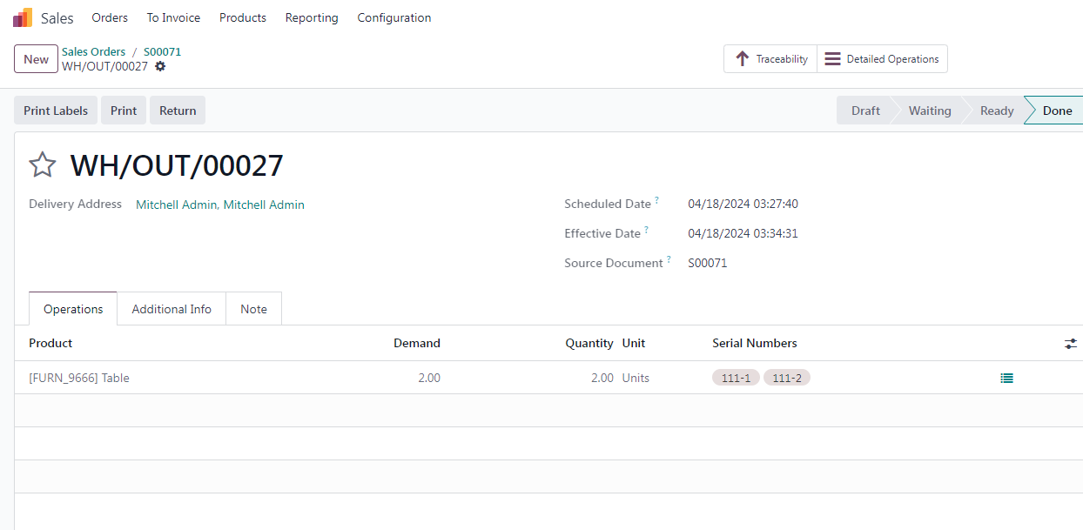Open the gear settings next to WH/OUT/00027

click(x=160, y=66)
